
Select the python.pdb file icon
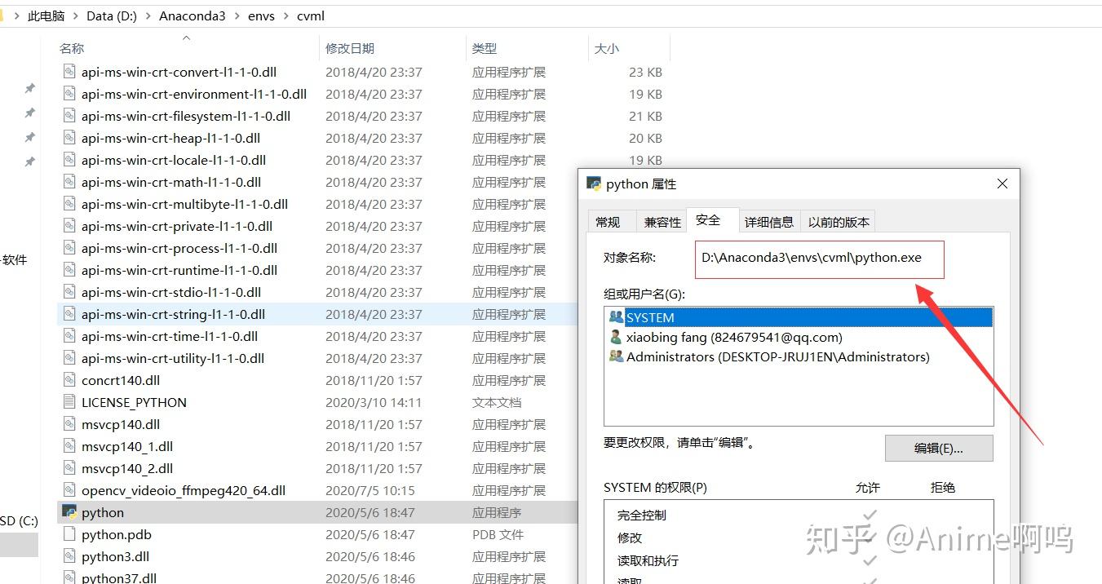pos(69,534)
